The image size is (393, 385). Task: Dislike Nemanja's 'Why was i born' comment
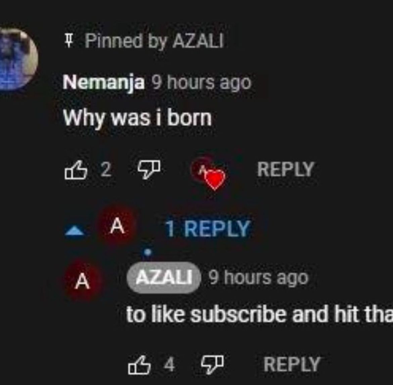(149, 169)
